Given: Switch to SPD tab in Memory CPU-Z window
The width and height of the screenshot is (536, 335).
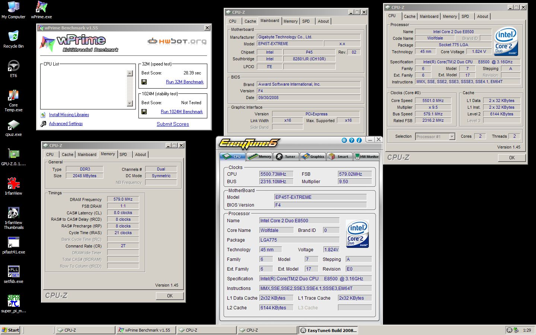Looking at the screenshot, I should [x=123, y=154].
